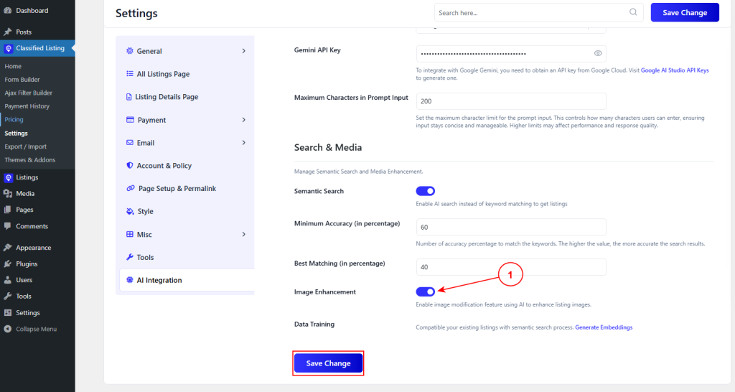Screen dimensions: 735x392
Task: Click the Plugins plug icon
Action: coord(7,264)
